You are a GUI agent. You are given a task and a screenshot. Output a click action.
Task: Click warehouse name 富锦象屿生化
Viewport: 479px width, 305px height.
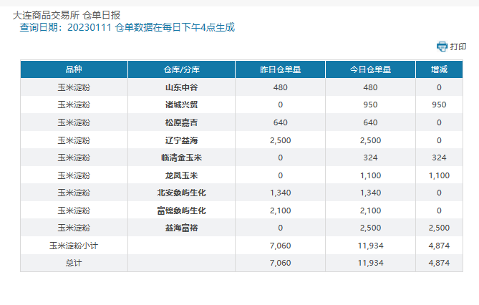[181, 210]
